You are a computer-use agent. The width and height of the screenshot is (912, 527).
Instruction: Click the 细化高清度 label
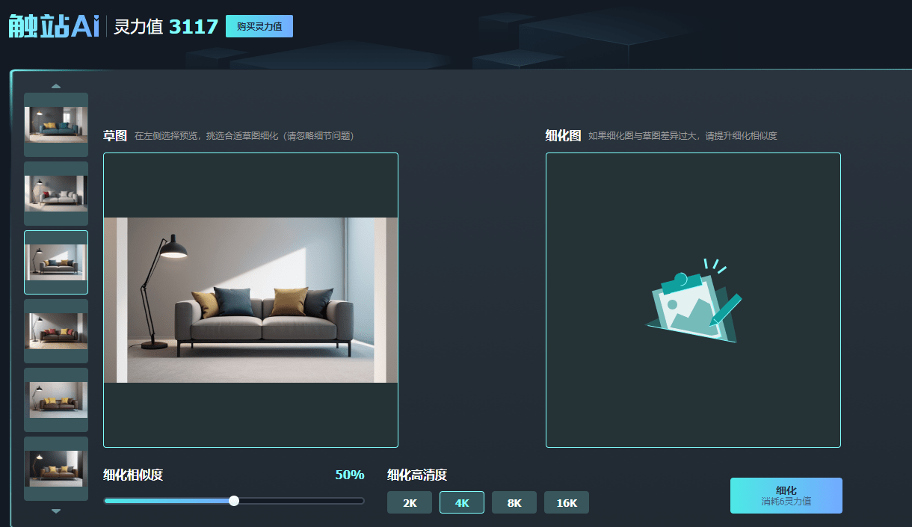(417, 475)
